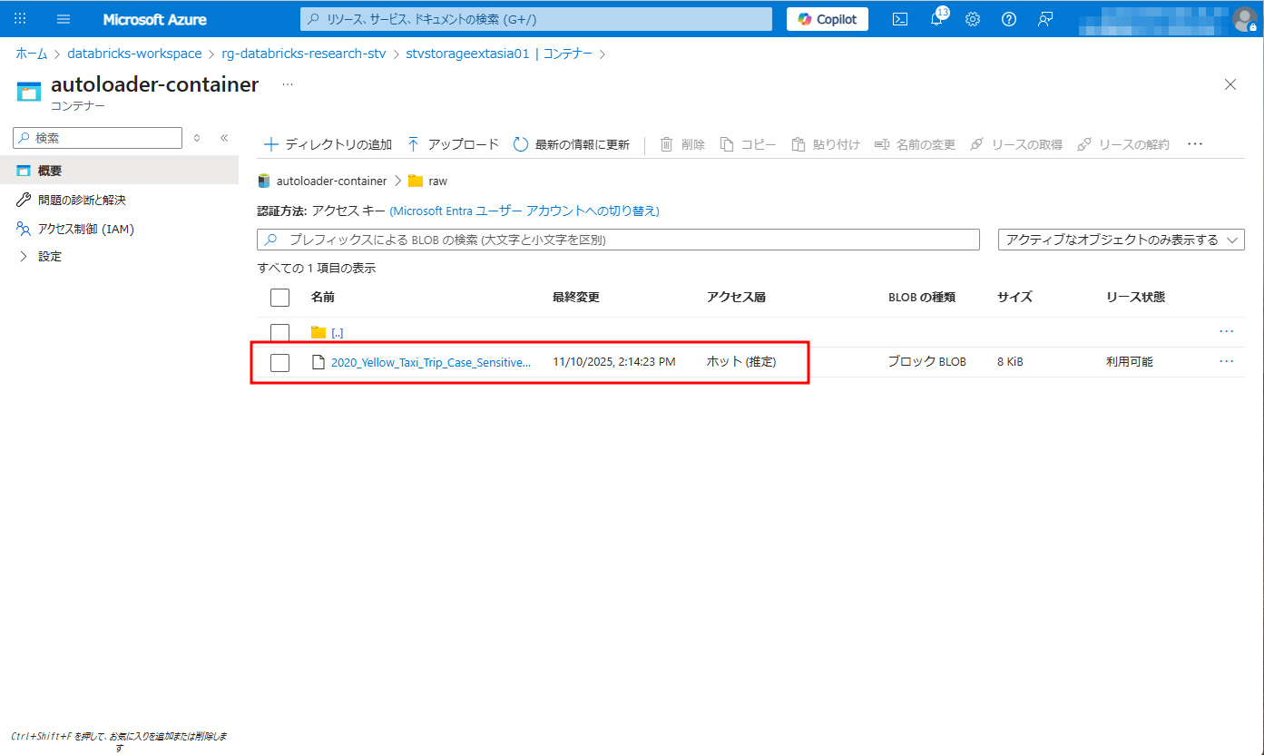The image size is (1264, 755).
Task: Click the blob prefix search field
Action: point(626,240)
